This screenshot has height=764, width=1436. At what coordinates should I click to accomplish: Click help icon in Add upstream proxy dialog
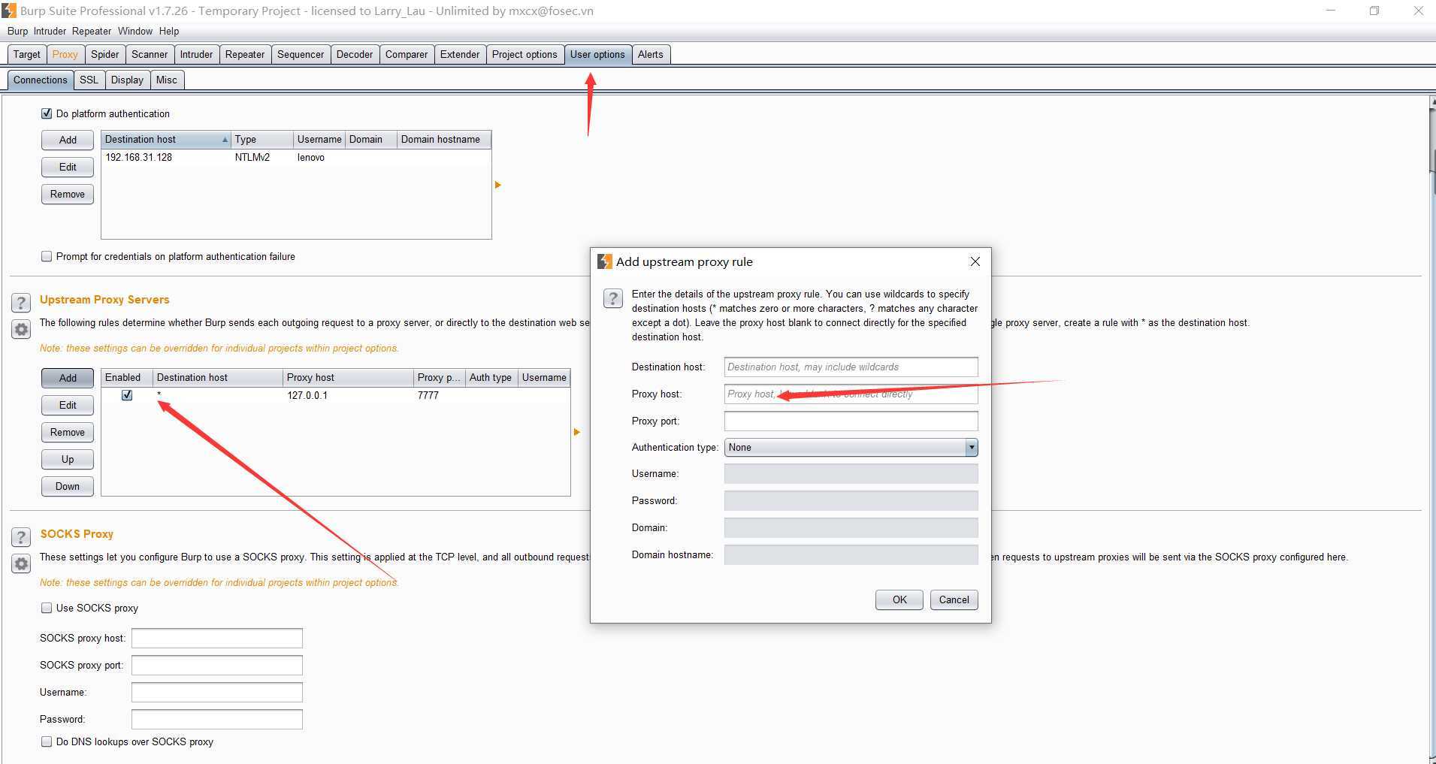(612, 298)
